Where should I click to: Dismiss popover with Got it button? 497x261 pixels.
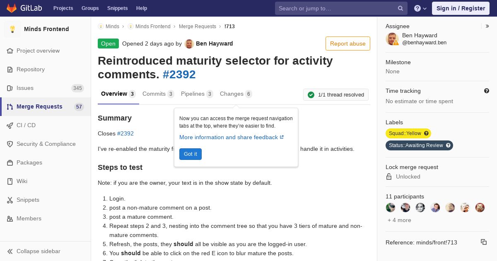(191, 154)
